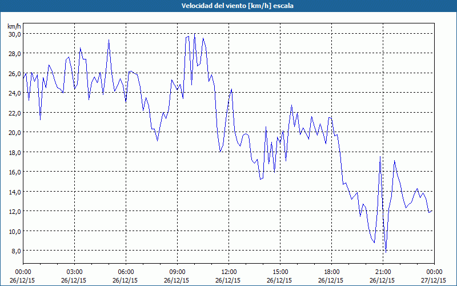This screenshot has height=286, width=457.
Task: Click the 8,0 y-axis value
Action: 16,251
